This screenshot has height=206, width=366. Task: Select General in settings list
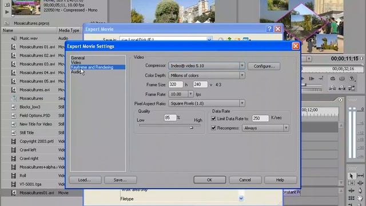[78, 58]
